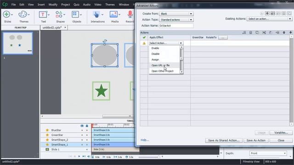
Task: Click the timeline move-to-end icon
Action: click(x=84, y=156)
